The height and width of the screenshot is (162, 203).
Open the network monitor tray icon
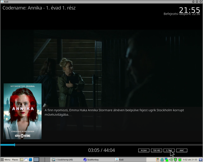pos(166,160)
